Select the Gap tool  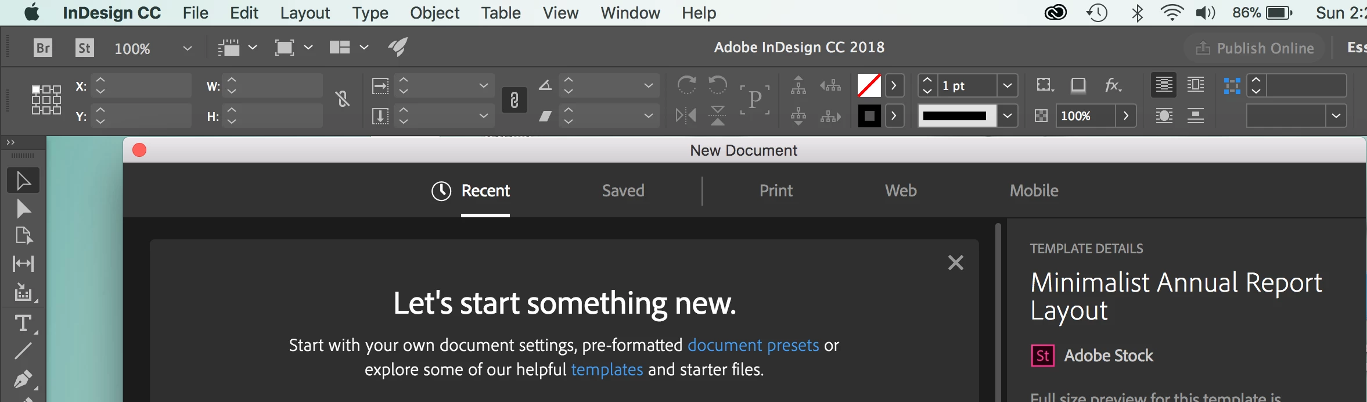tap(23, 264)
